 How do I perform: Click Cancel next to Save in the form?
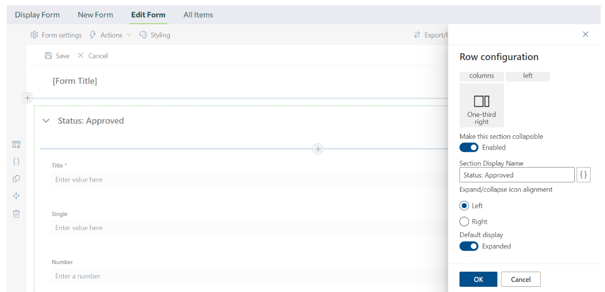click(93, 56)
